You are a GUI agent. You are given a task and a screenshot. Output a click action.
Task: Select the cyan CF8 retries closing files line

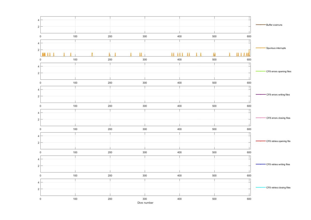coord(261,188)
